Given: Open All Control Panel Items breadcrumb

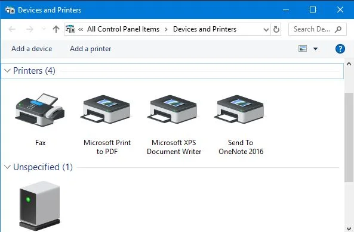Looking at the screenshot, I should pos(123,29).
